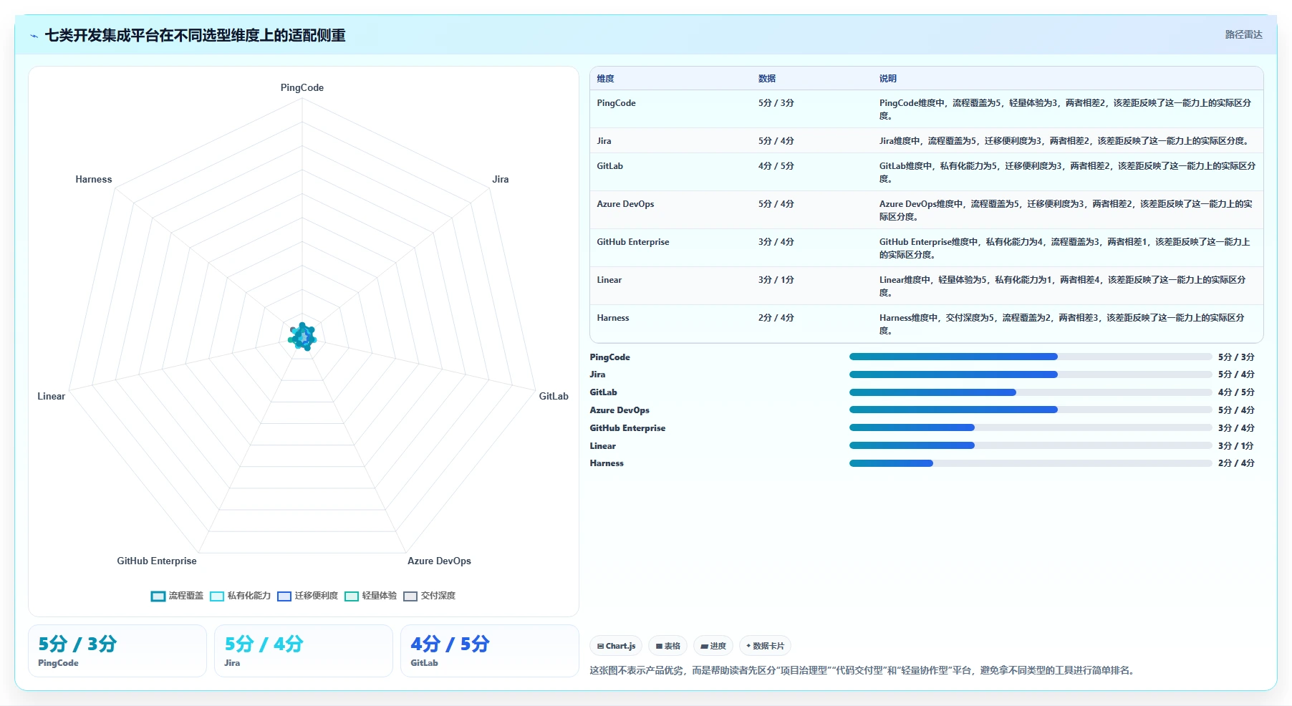Click the chart title 七类开发集成平台

[195, 35]
